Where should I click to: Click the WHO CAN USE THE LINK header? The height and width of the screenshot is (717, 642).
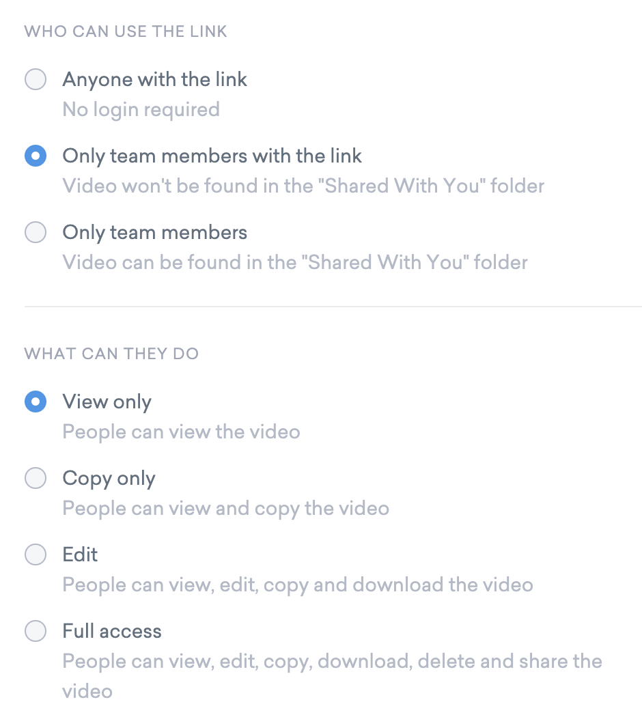[125, 31]
